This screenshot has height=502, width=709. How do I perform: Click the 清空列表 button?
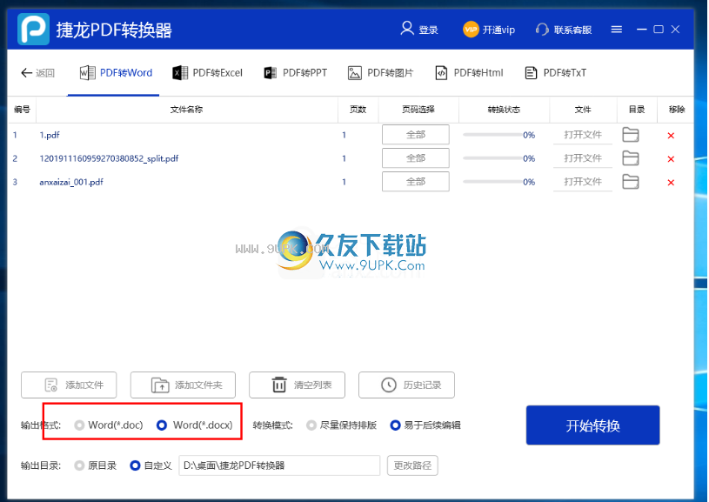pos(297,385)
